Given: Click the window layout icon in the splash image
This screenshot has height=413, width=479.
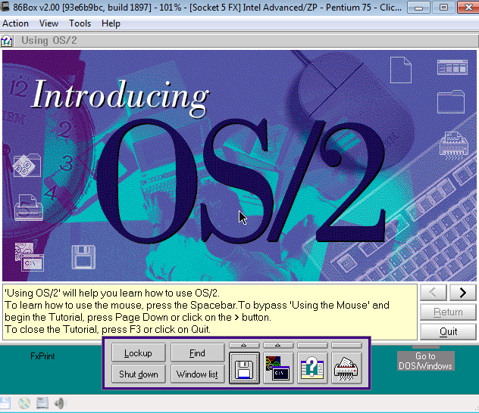Looking at the screenshot, I should (452, 67).
